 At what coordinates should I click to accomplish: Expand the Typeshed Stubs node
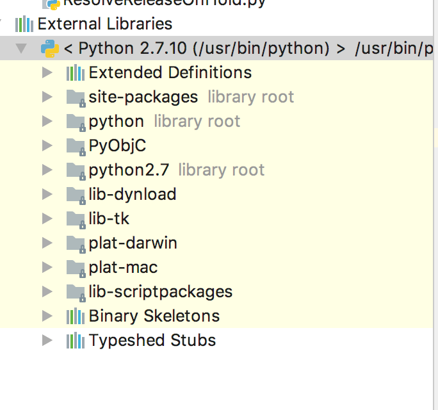pos(46,341)
